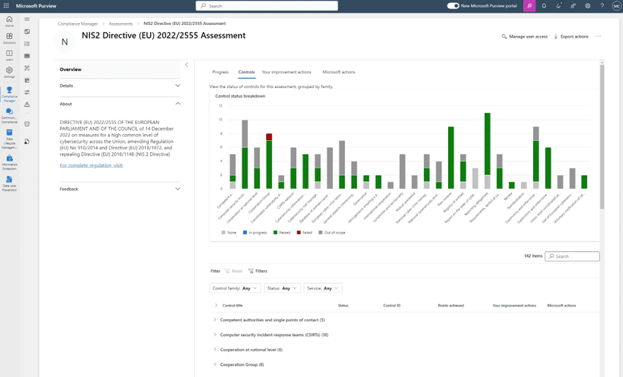Click Export actions

571,37
